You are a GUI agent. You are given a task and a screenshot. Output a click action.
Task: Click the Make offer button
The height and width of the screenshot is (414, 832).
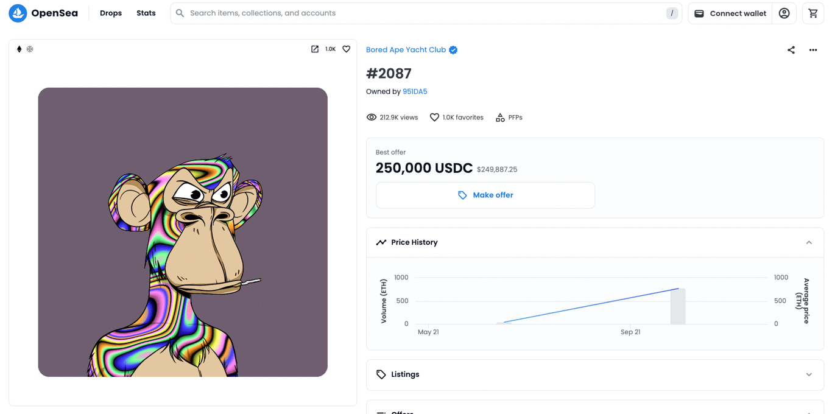(485, 195)
